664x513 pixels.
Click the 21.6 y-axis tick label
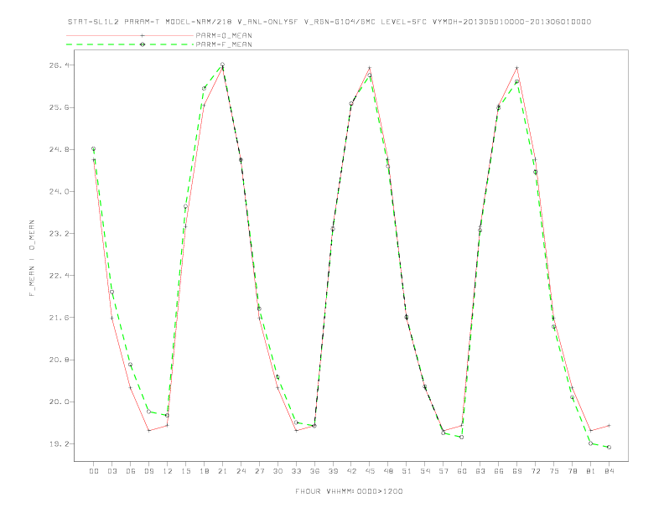59,318
